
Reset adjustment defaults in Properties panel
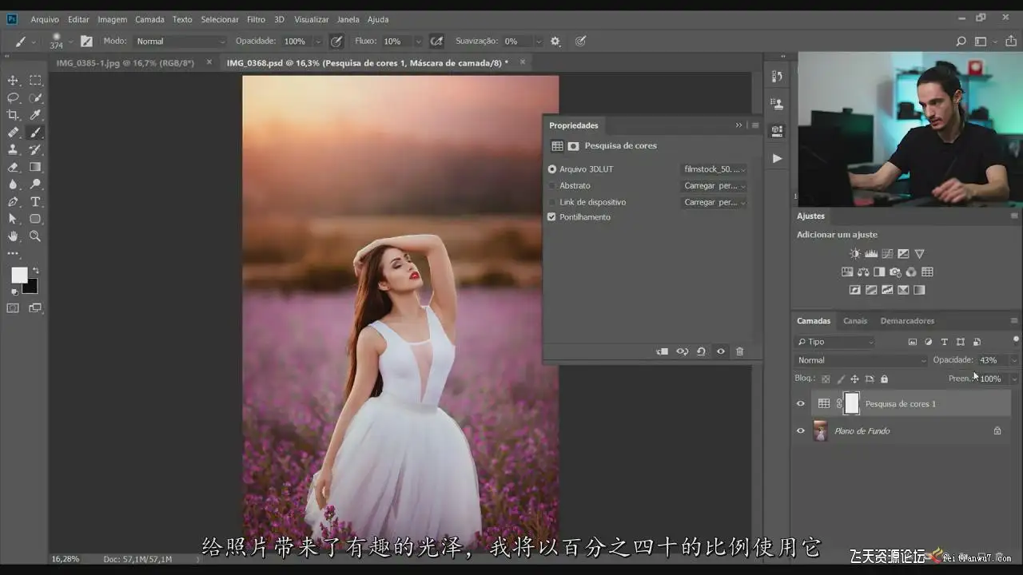tap(701, 351)
